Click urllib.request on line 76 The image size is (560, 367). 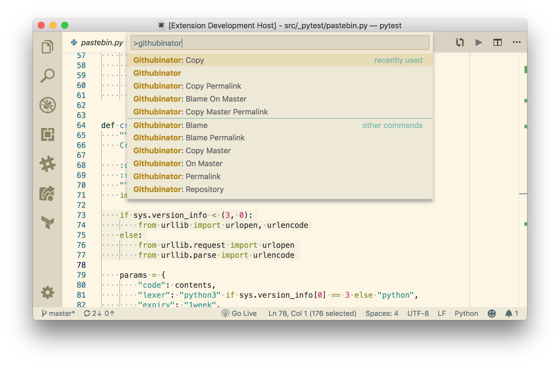(193, 245)
